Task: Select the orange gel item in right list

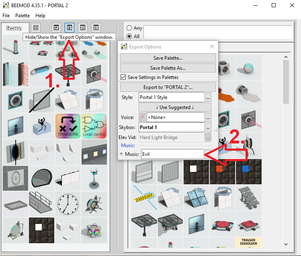Action: click(227, 94)
